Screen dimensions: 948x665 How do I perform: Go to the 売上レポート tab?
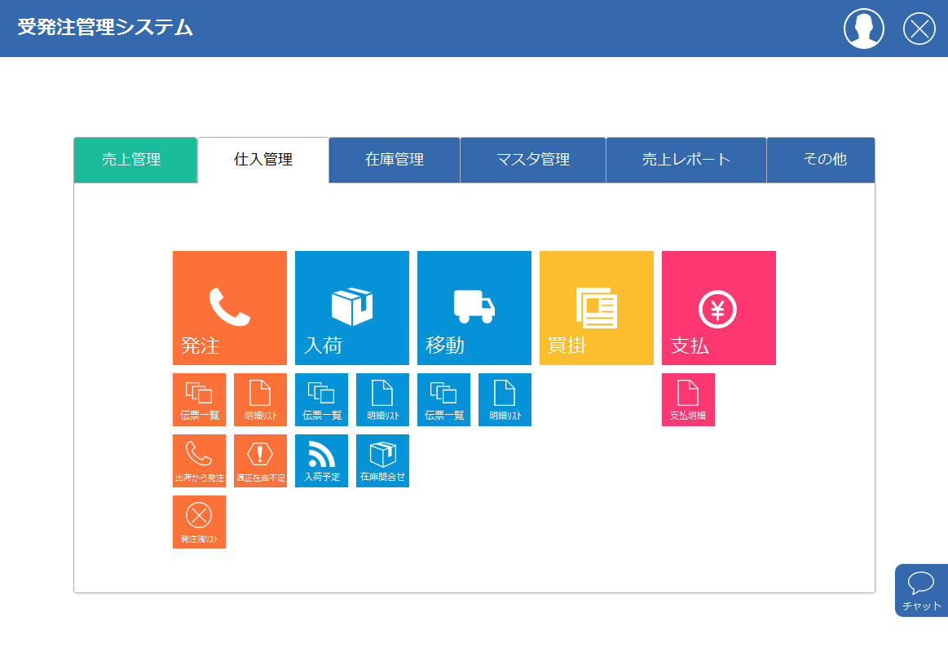pos(686,160)
